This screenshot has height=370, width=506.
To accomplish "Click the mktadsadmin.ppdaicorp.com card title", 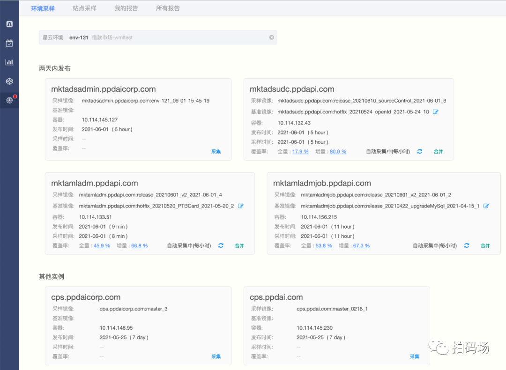I will pos(103,89).
